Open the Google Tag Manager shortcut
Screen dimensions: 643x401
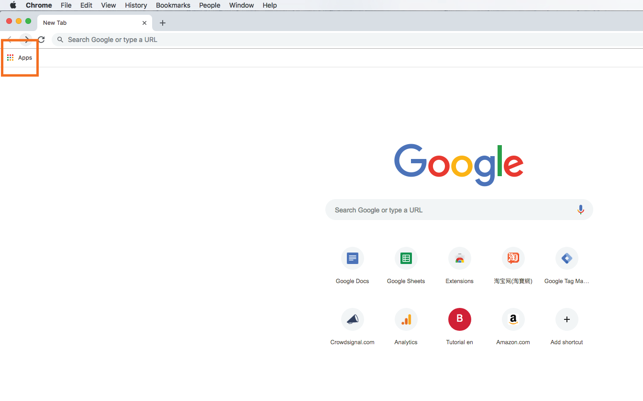[x=567, y=259]
